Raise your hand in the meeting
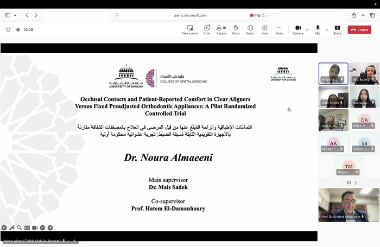This screenshot has width=380, height=247. tap(236, 30)
